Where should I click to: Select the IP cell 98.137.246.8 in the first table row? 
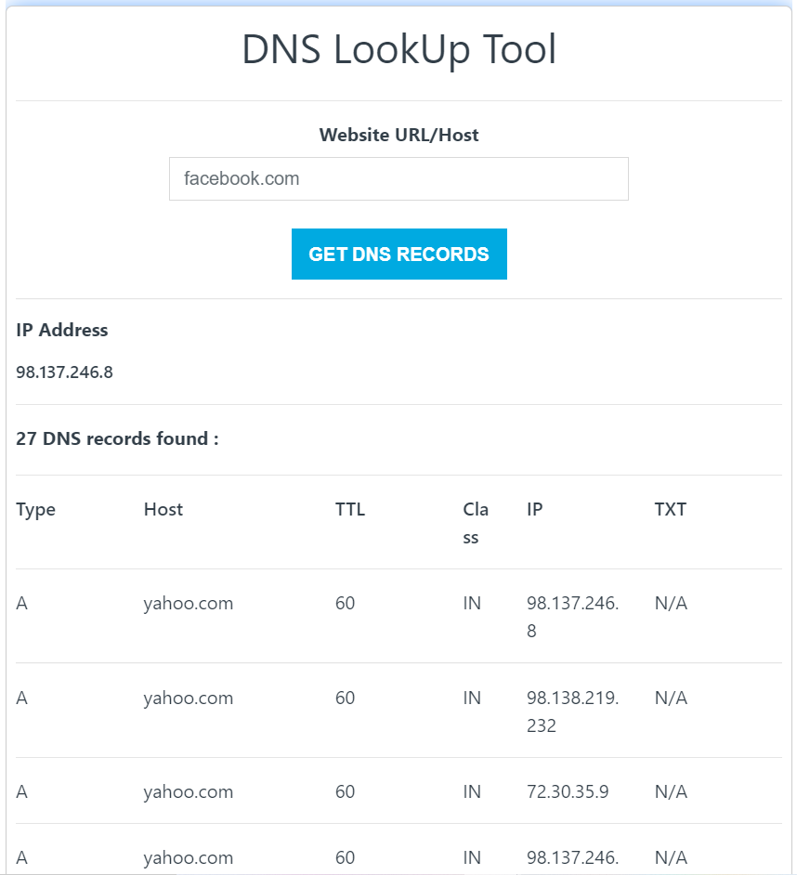point(572,617)
